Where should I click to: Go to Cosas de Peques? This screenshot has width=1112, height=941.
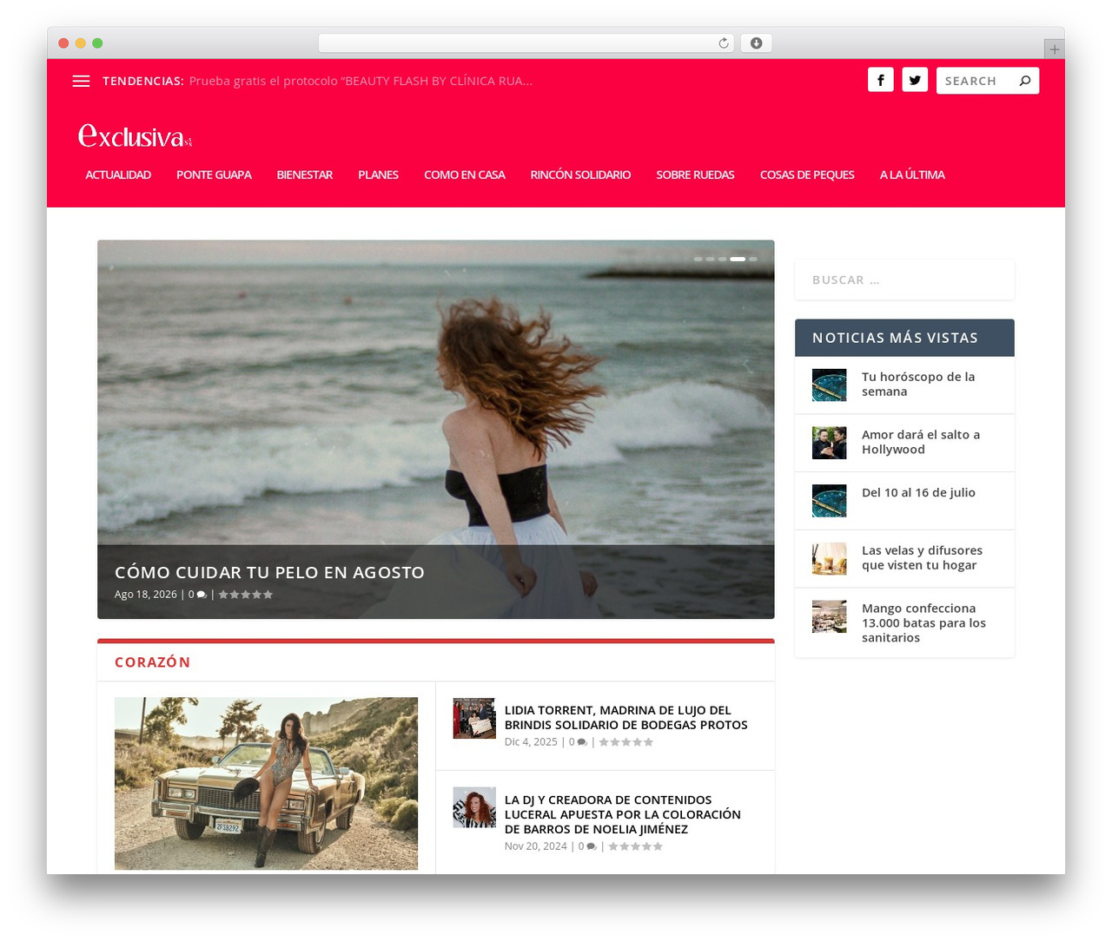(x=807, y=174)
